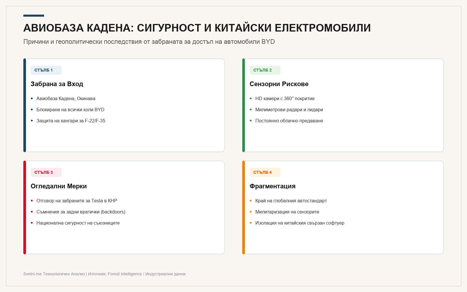Click 'Отговор на забраните за Tesla в КНР'
467x292 pixels.
click(x=77, y=201)
